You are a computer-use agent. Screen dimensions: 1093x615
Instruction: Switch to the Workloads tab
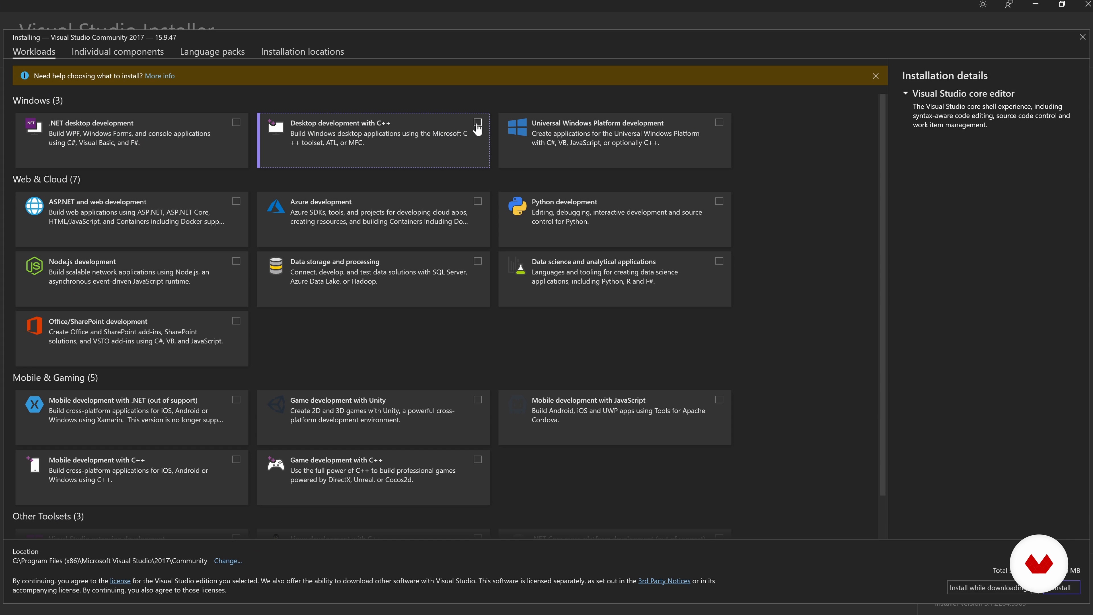pos(34,52)
